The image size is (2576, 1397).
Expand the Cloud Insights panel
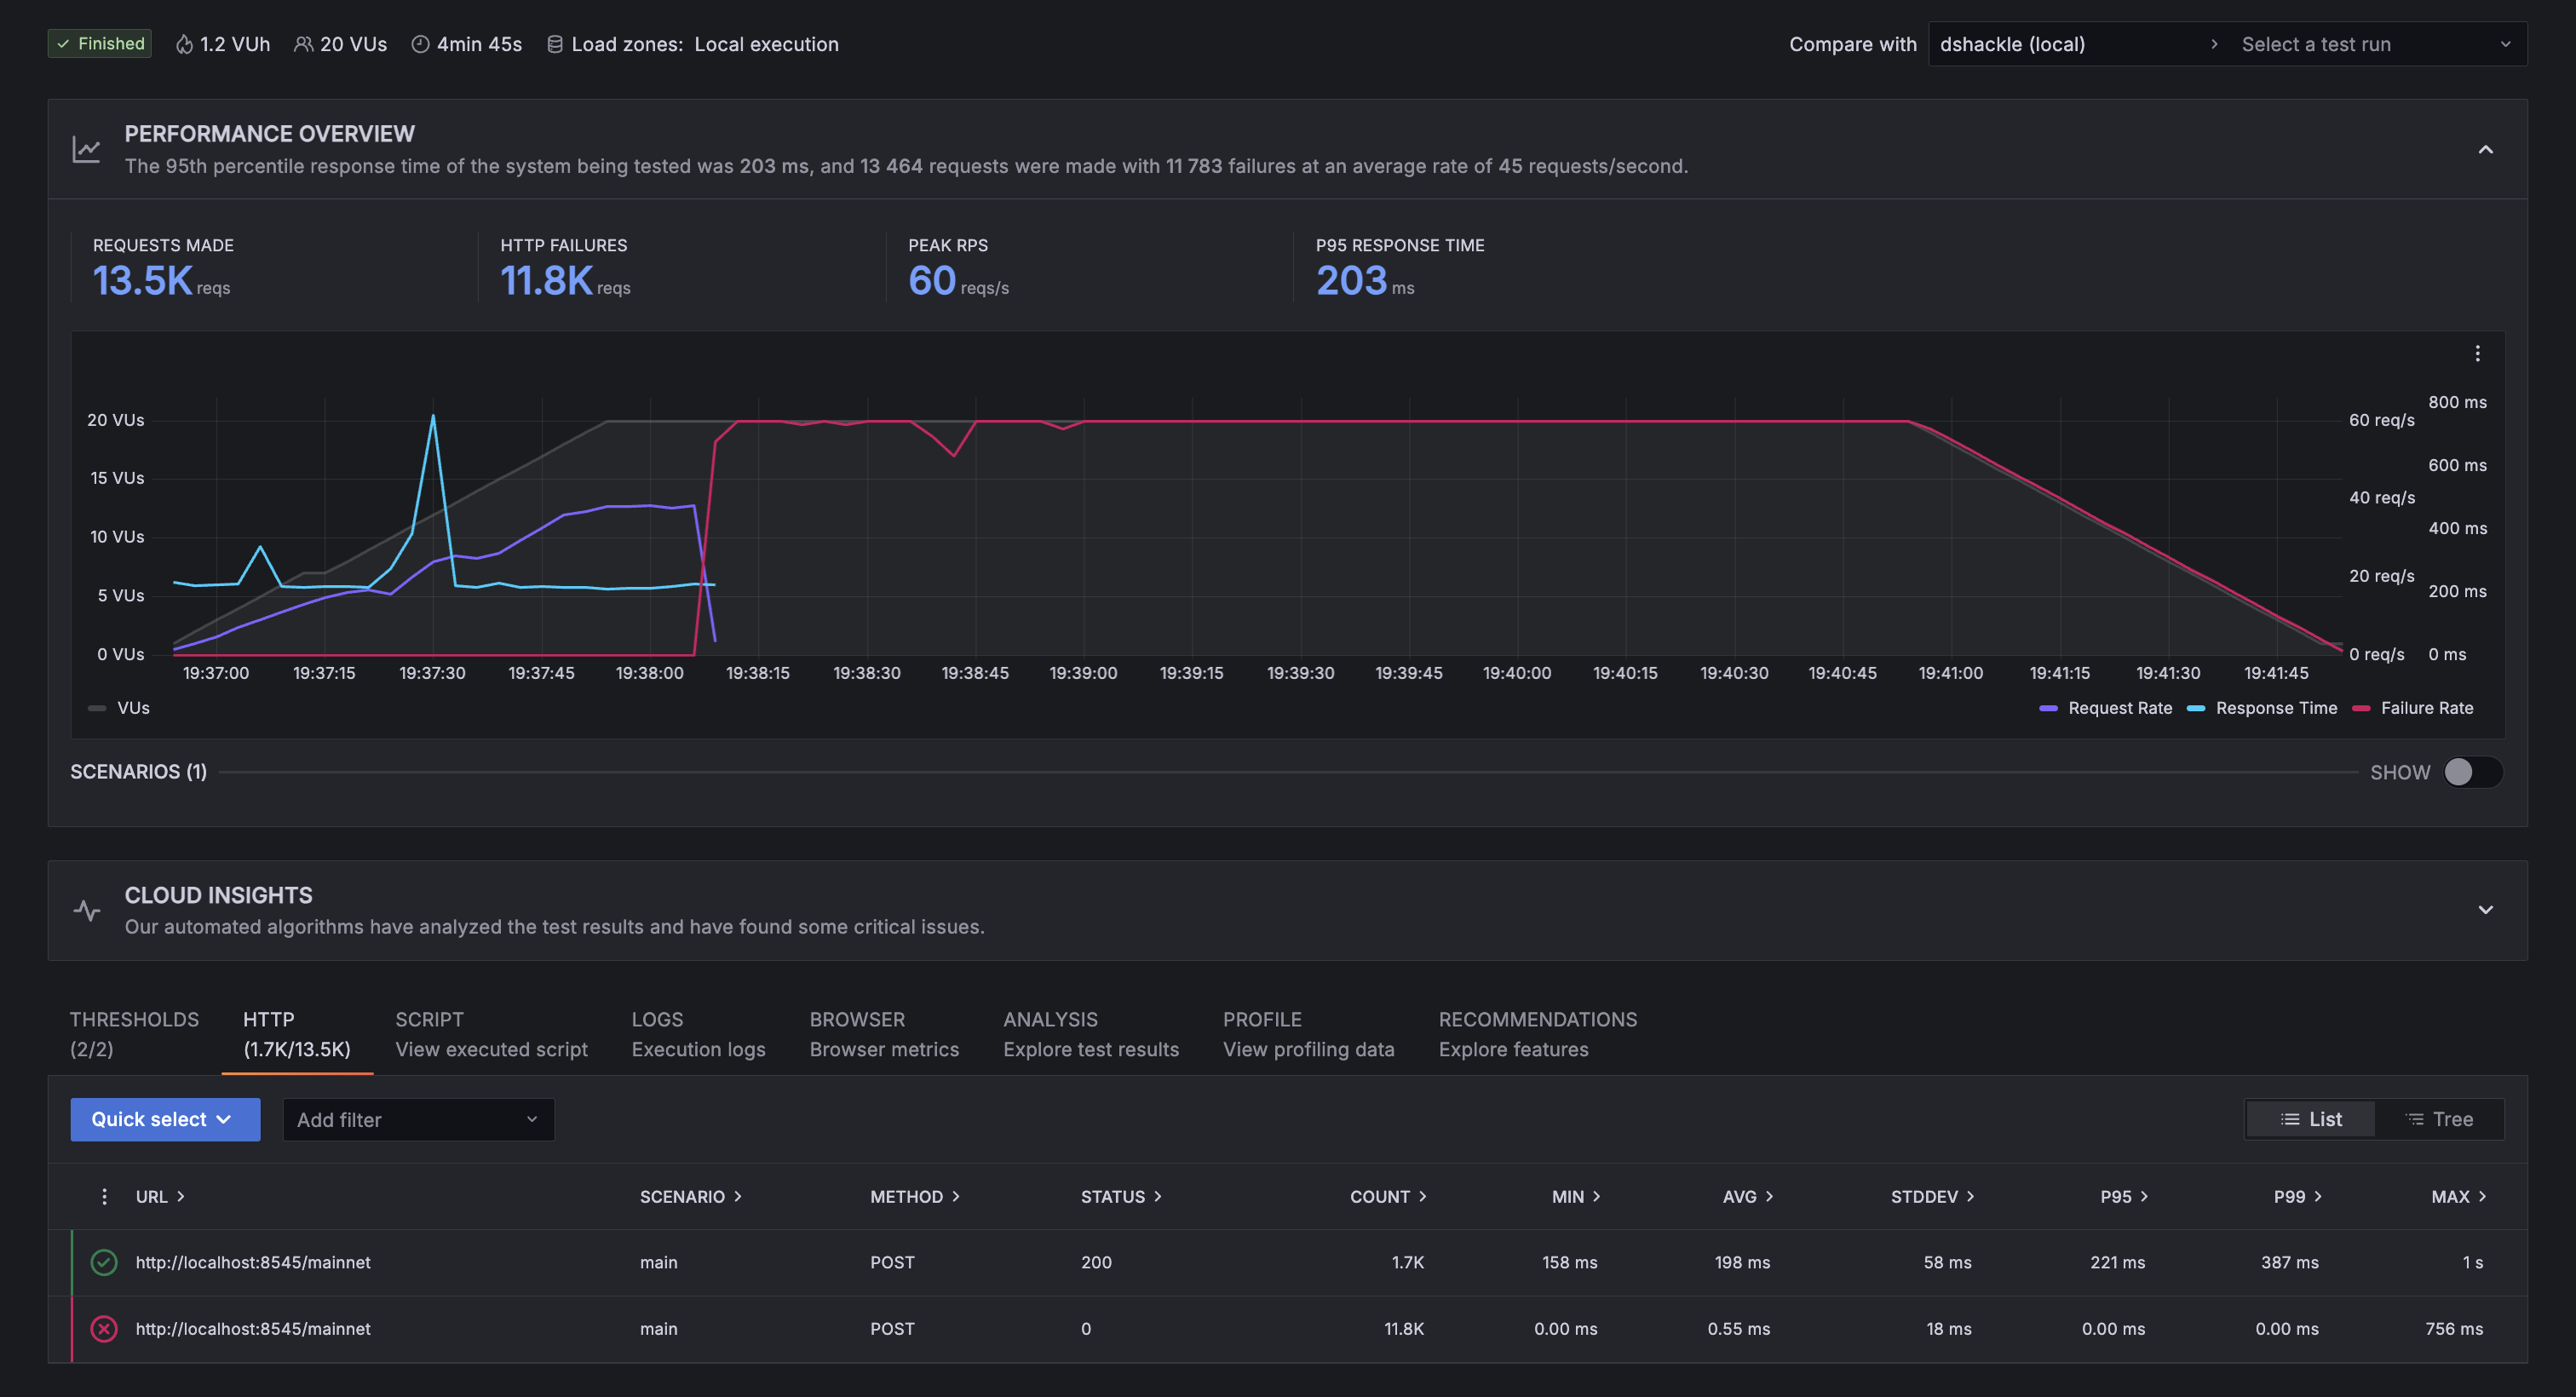point(2485,910)
